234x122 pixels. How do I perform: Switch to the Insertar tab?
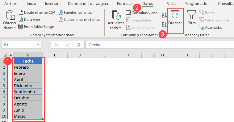pos(52,4)
